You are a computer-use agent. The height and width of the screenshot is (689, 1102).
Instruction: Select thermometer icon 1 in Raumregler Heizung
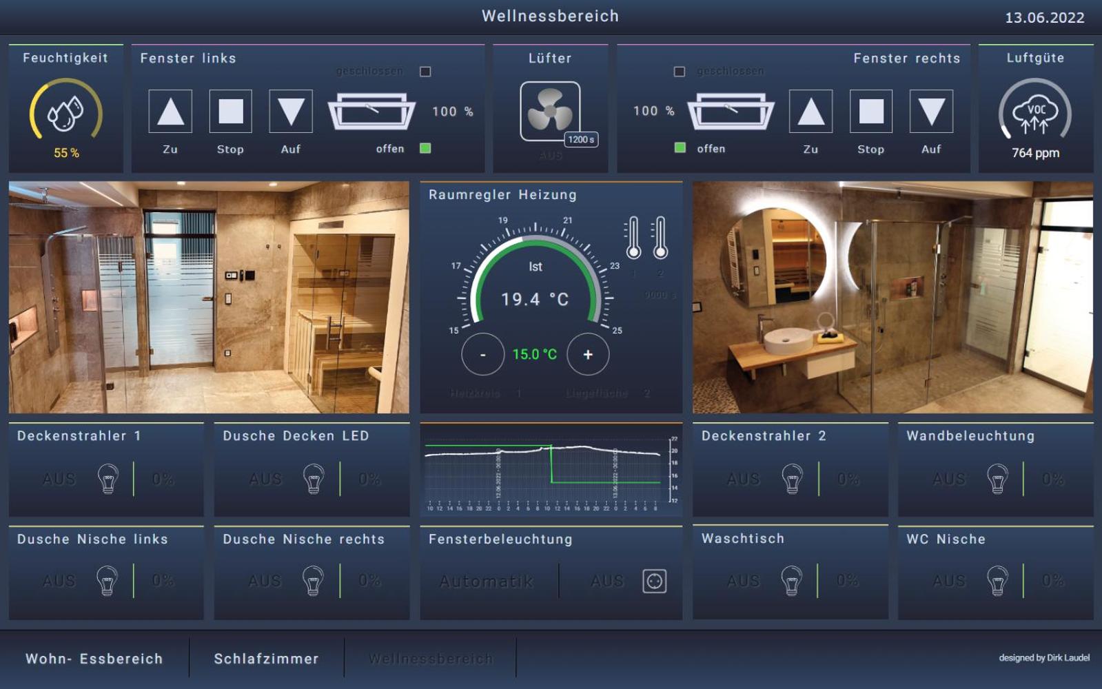(633, 238)
